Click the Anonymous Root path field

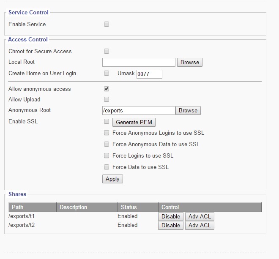[x=139, y=111]
